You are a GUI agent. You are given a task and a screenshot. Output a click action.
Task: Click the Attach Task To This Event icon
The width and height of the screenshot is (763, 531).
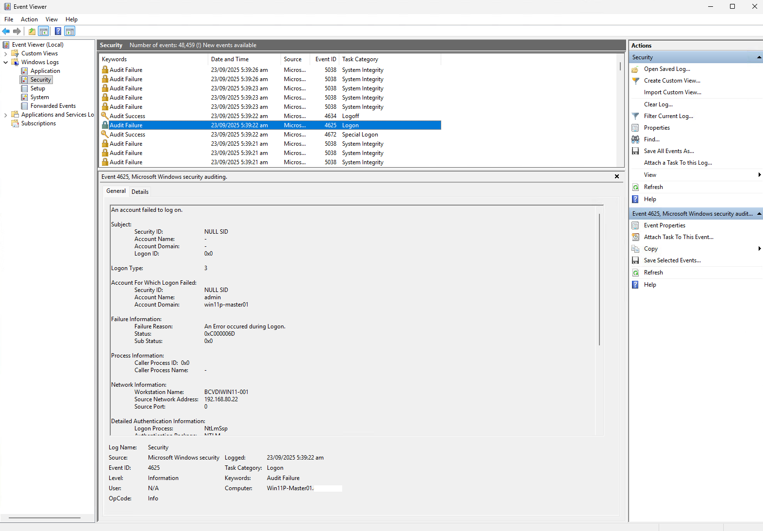coord(635,237)
